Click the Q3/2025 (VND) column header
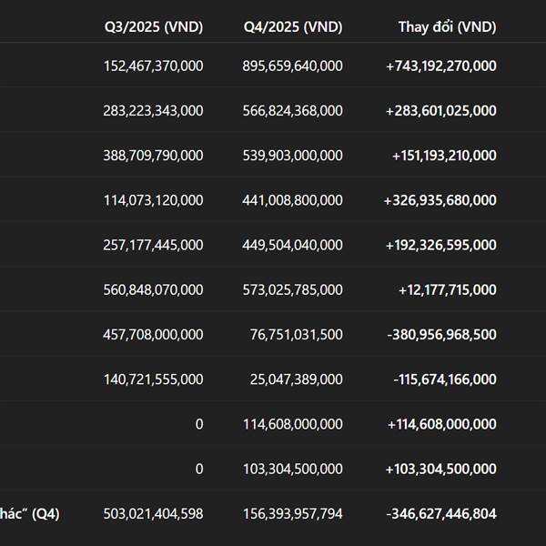The height and width of the screenshot is (546, 546). (153, 26)
